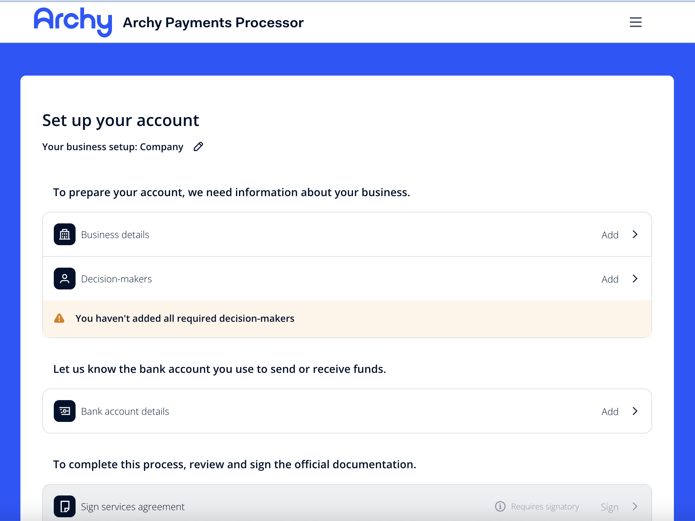Expand Decision-makers chevron arrow

pos(635,279)
